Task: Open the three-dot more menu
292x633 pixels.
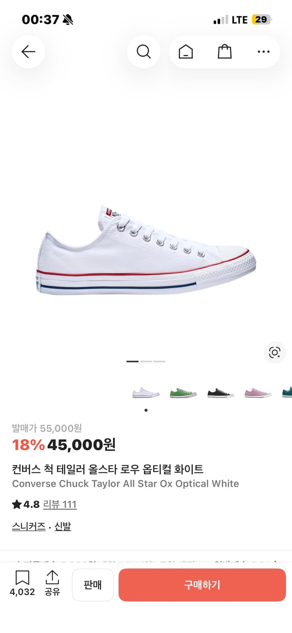Action: (x=263, y=52)
